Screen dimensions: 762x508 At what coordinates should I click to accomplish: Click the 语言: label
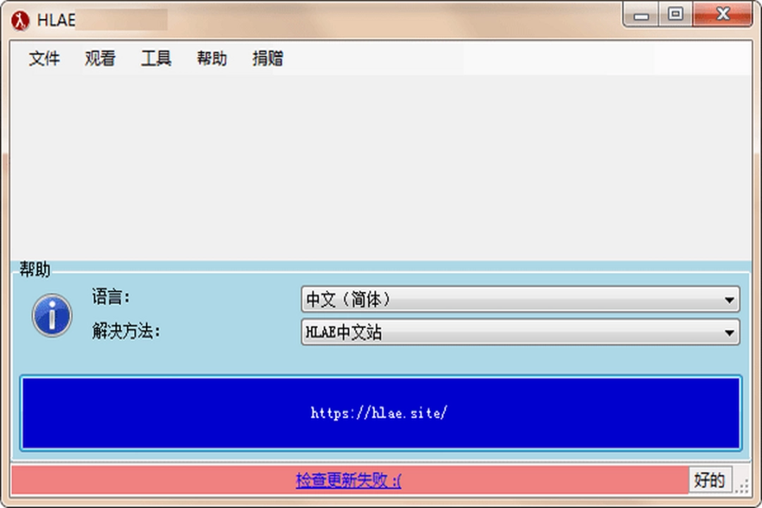tap(111, 296)
